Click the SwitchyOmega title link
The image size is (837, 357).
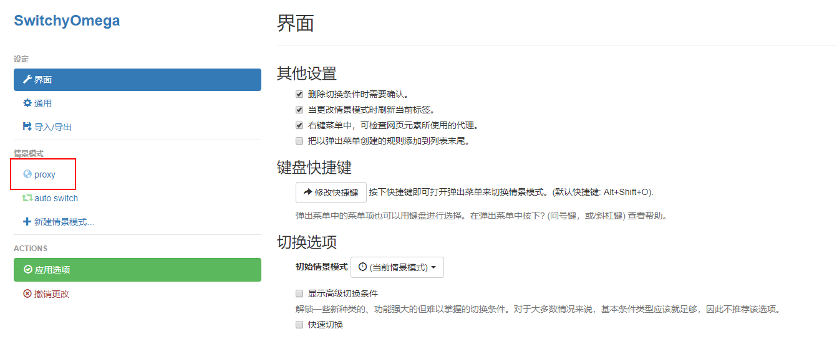67,21
